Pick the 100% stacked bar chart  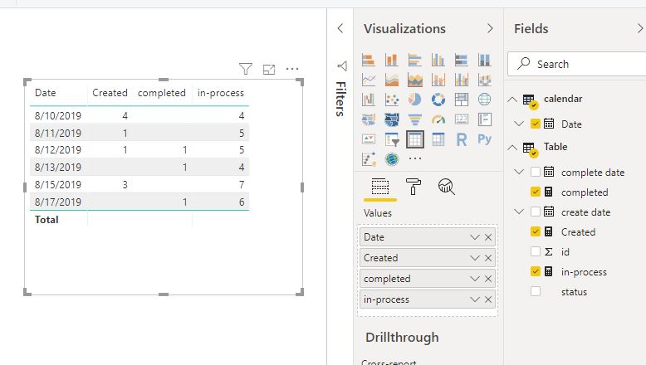tap(462, 60)
